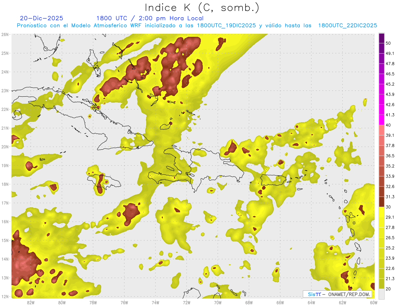This screenshot has height=307, width=397.
Task: Click the color bar value "41.3"
Action: point(390,115)
